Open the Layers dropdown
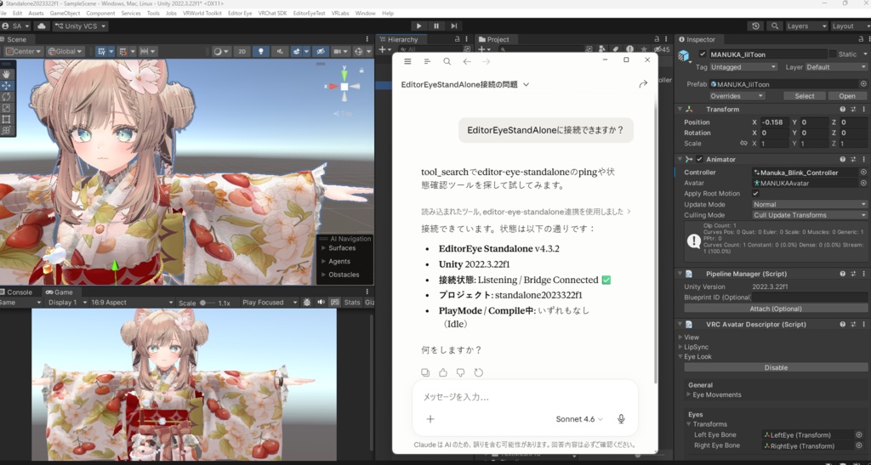The width and height of the screenshot is (871, 465). pos(806,26)
